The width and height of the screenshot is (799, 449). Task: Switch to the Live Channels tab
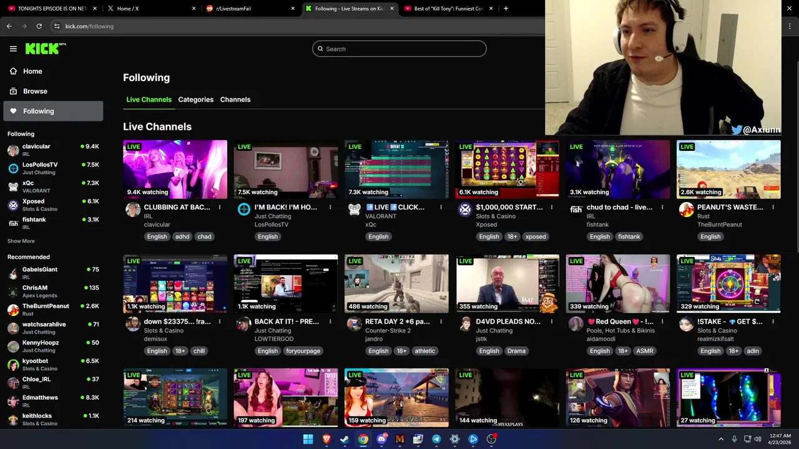pyautogui.click(x=149, y=100)
